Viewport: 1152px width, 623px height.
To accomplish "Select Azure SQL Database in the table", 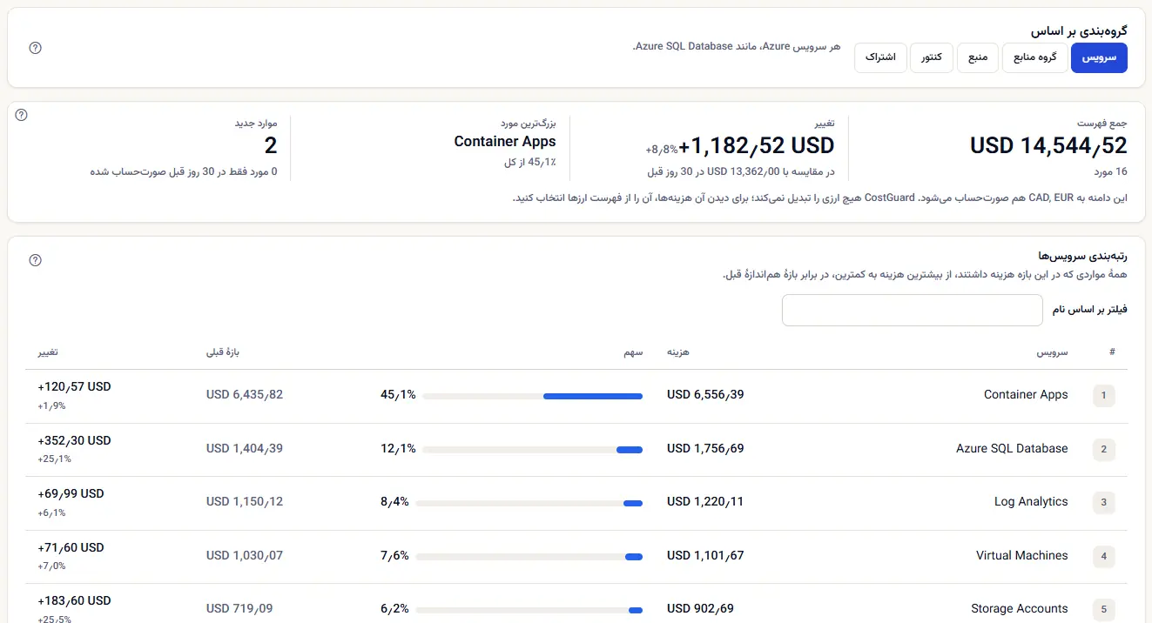I will 1012,449.
